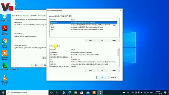Select the user Path variable with WindowsApps
169x95 pixels.
pos(84,25)
